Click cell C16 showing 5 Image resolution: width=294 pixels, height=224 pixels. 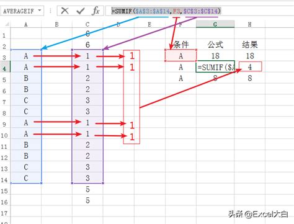(x=87, y=200)
